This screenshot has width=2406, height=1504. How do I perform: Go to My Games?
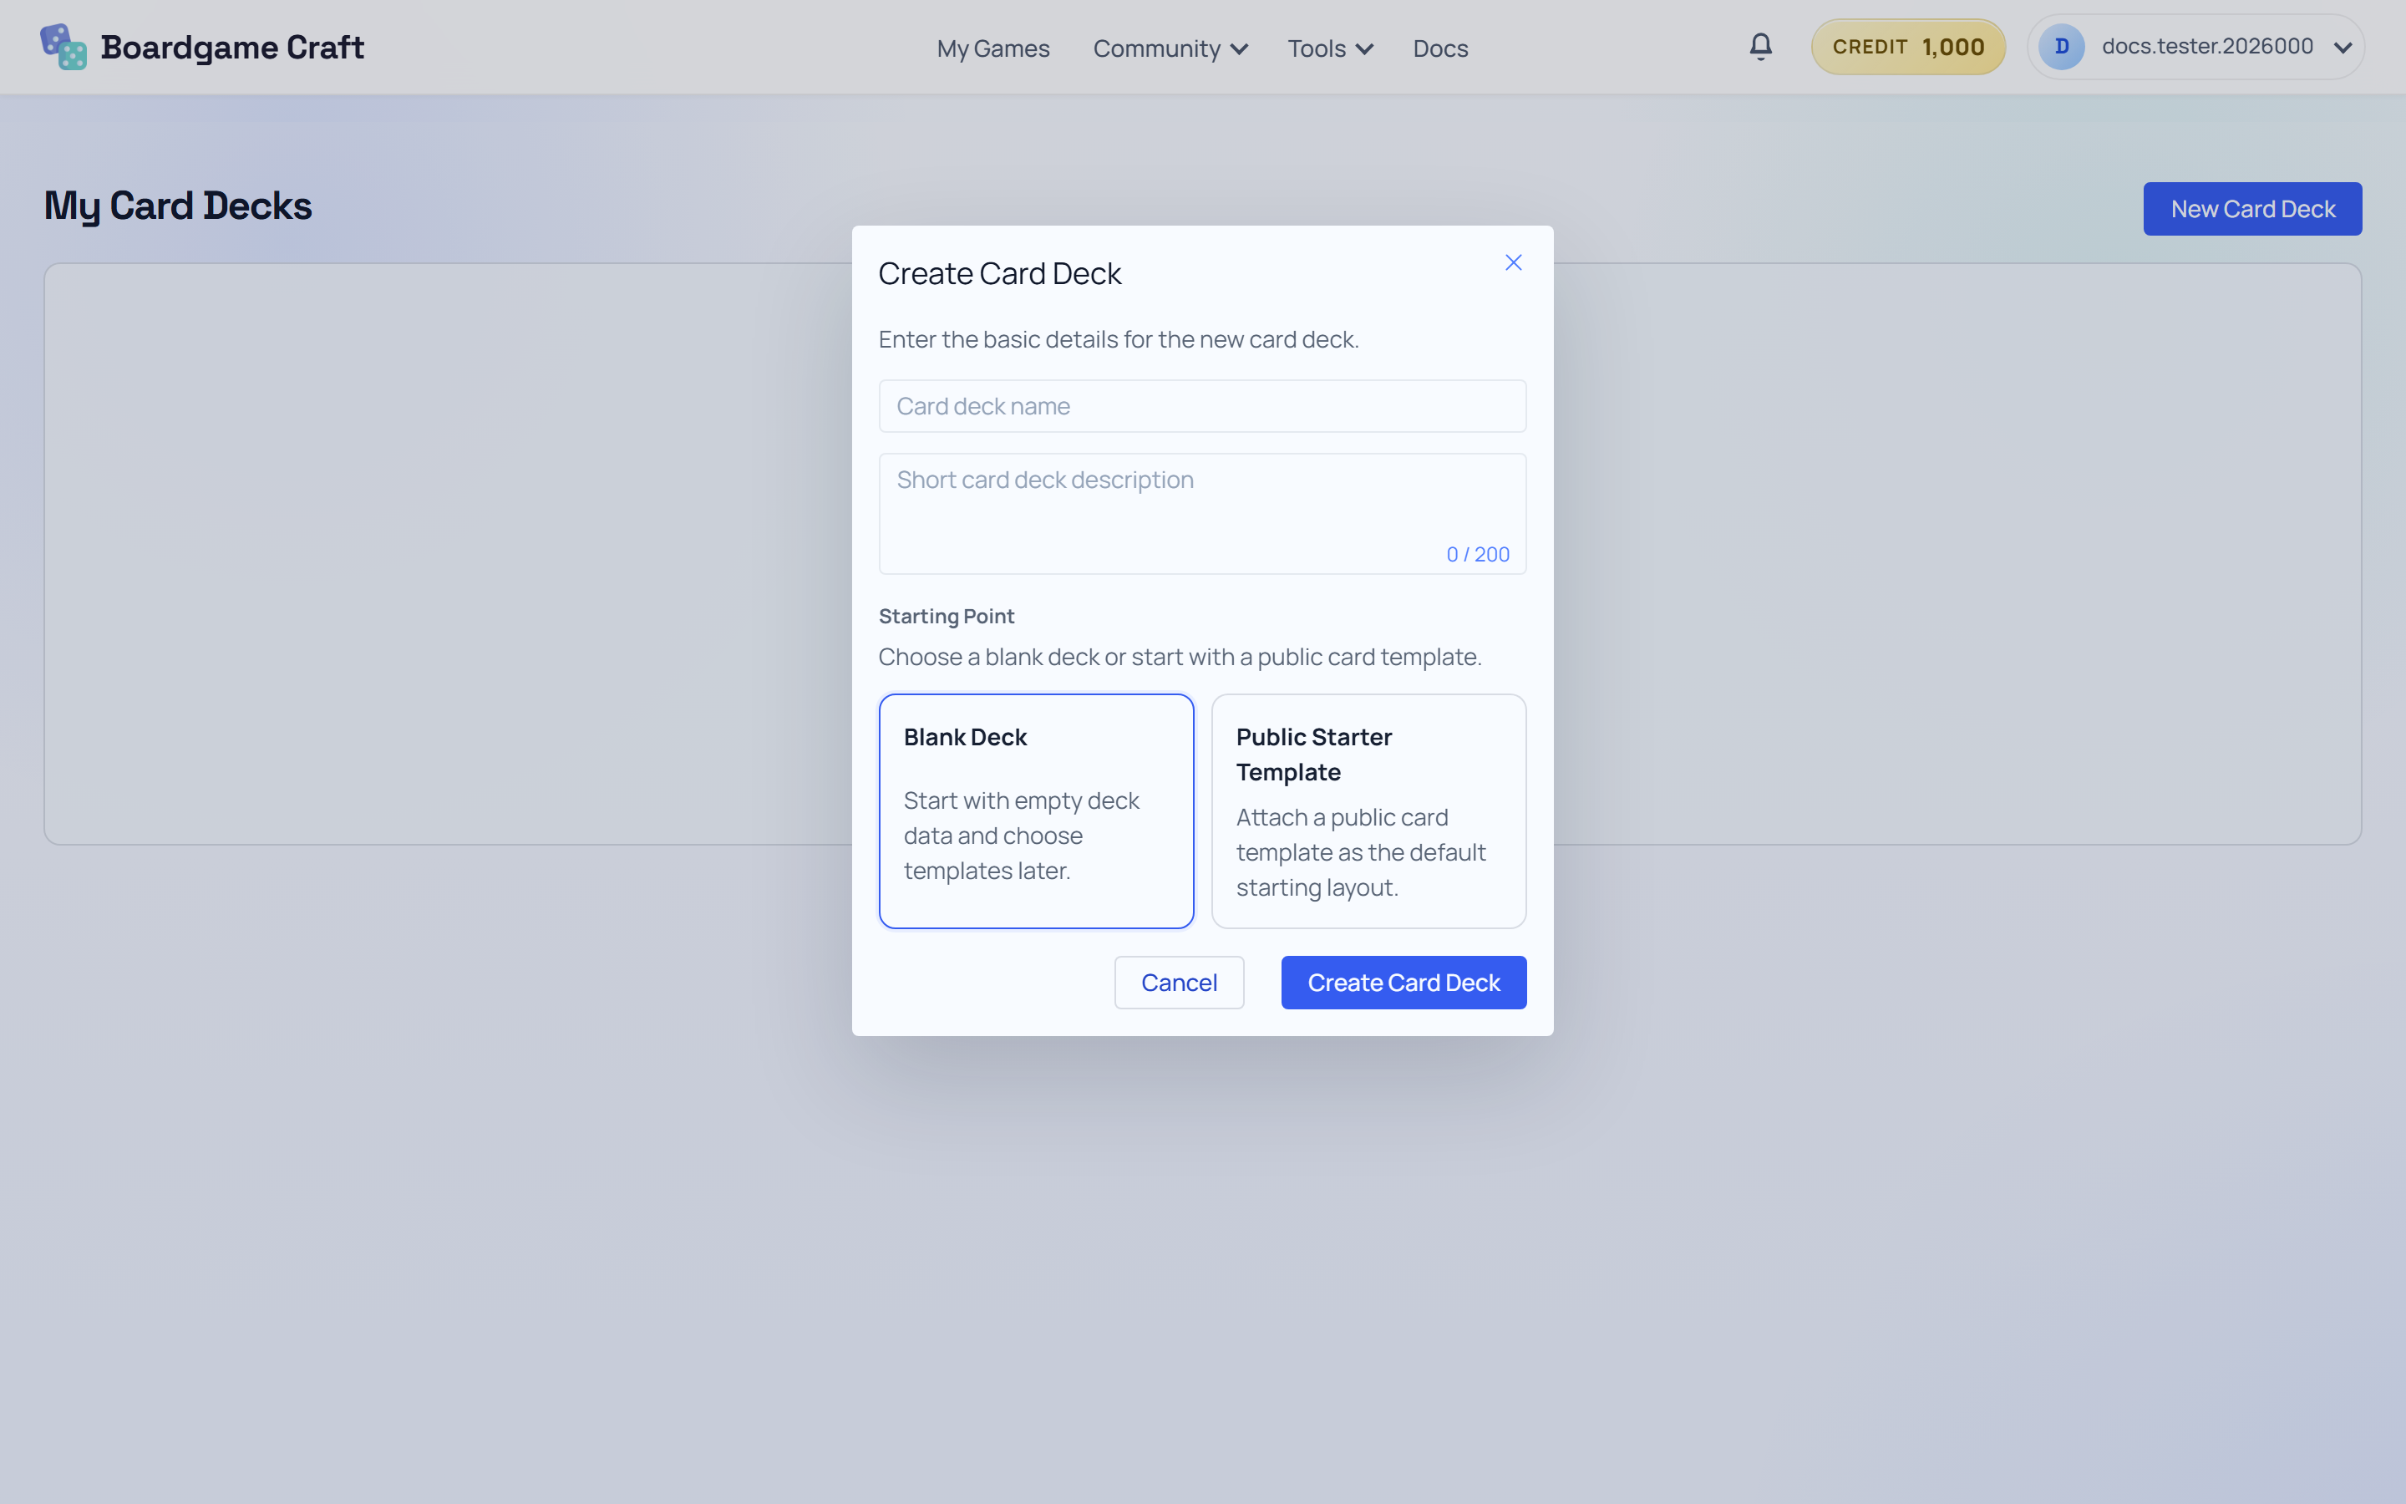coord(993,48)
